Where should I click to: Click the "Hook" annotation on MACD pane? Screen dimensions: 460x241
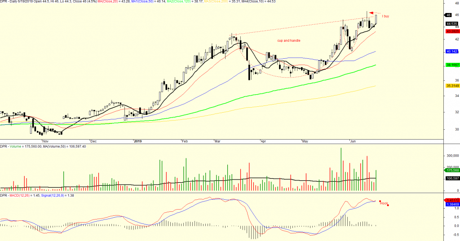coord(384,203)
